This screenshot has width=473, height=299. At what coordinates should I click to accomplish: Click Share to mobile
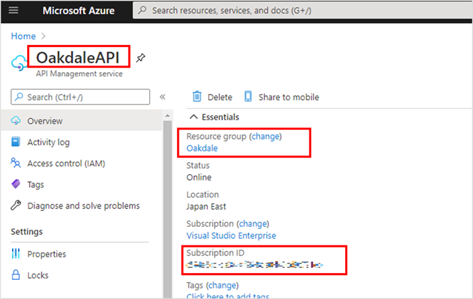click(x=282, y=97)
